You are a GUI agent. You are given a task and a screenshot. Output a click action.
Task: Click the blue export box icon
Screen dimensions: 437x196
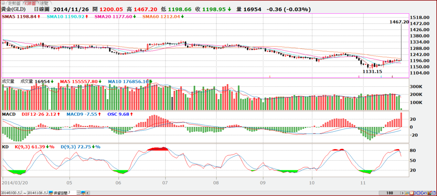(434, 193)
